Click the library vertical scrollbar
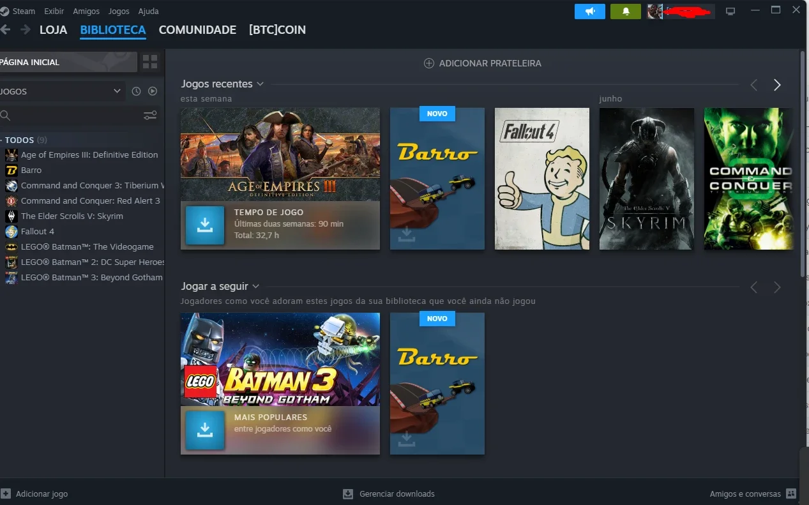 [803, 163]
